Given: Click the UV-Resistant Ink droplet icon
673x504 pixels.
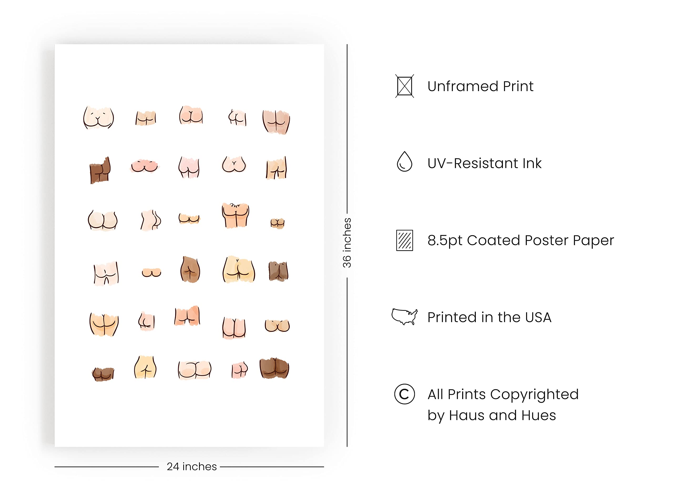Looking at the screenshot, I should tap(404, 161).
